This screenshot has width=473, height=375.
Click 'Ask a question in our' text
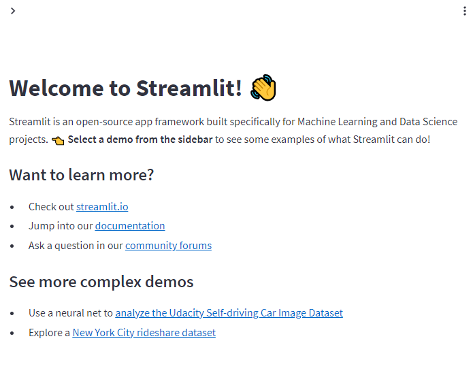pyautogui.click(x=76, y=246)
